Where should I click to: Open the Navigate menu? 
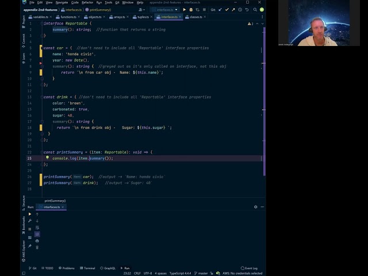[x=62, y=2]
